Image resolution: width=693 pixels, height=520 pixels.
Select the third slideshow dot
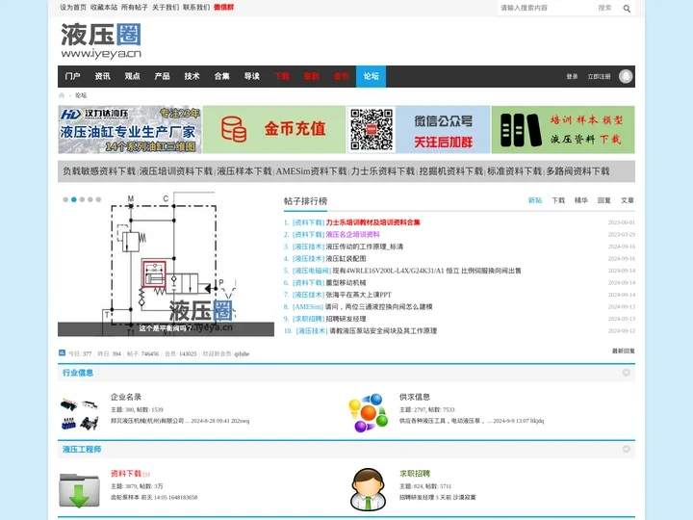tap(82, 199)
